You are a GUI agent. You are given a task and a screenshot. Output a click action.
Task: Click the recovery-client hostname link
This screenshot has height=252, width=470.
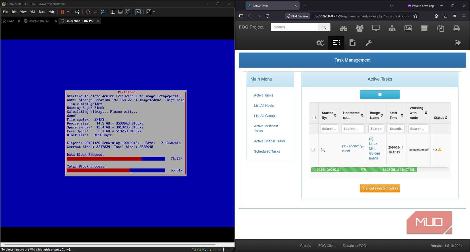(353, 149)
